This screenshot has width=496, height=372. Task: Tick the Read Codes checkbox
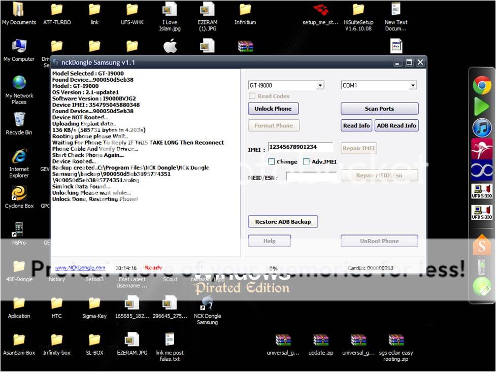pyautogui.click(x=252, y=96)
